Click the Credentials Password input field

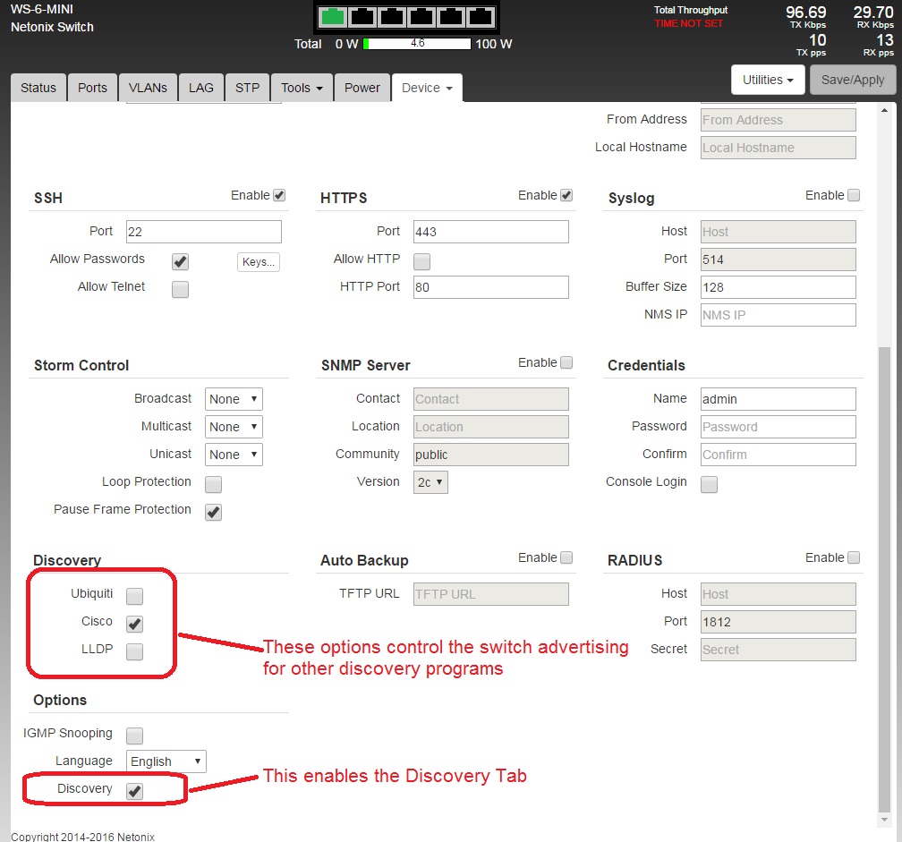click(x=778, y=427)
